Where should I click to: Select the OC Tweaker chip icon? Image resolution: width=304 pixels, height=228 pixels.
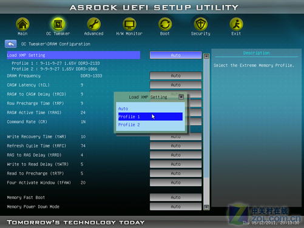tap(58, 24)
